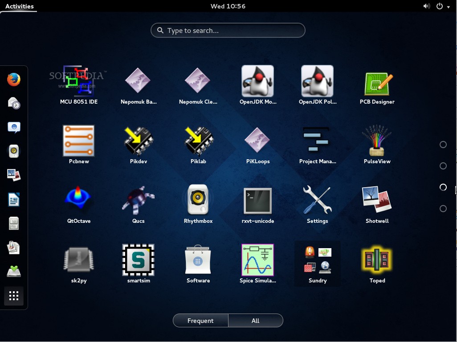Open Firefox from the dash

[x=14, y=80]
